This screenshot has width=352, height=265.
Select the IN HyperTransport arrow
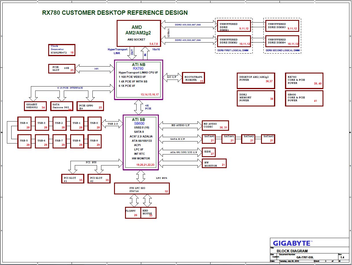(145, 53)
